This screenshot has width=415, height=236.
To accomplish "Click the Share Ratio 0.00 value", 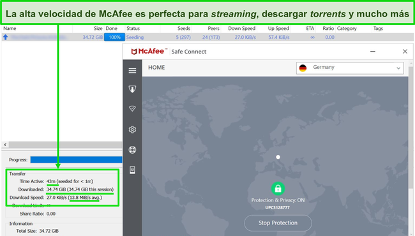I will [x=51, y=214].
